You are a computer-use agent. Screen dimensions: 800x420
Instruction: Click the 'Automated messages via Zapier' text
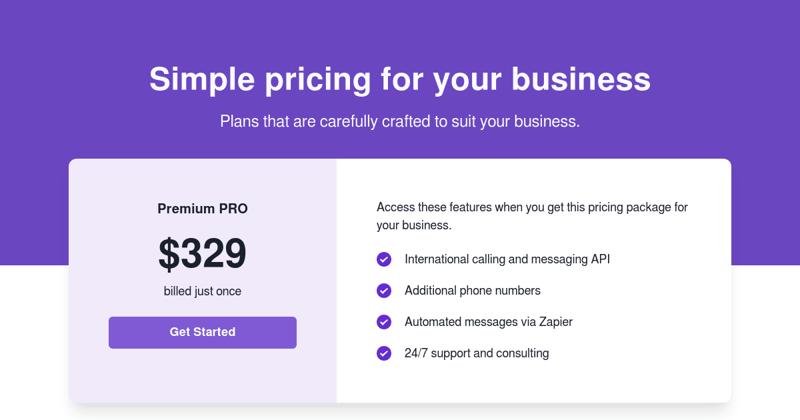click(489, 322)
